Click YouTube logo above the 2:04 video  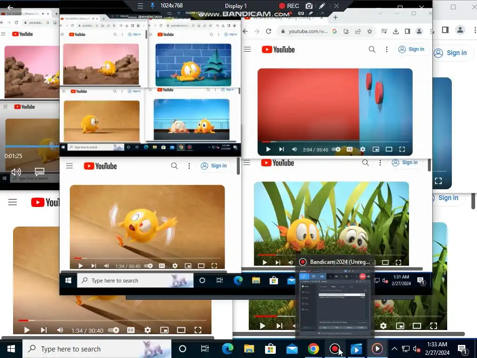[278, 49]
